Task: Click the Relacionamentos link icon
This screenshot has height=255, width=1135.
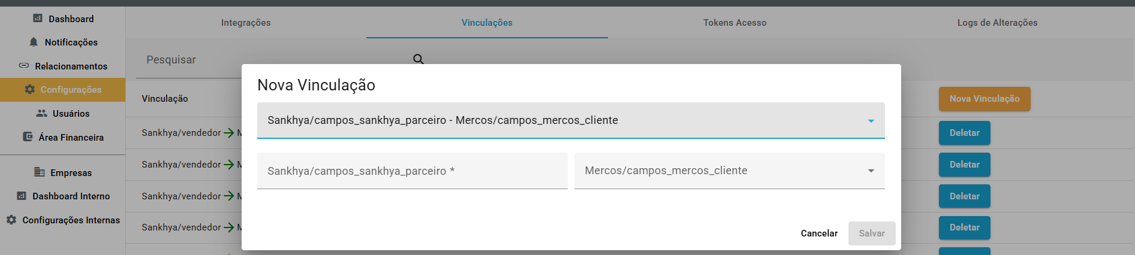Action: [24, 66]
